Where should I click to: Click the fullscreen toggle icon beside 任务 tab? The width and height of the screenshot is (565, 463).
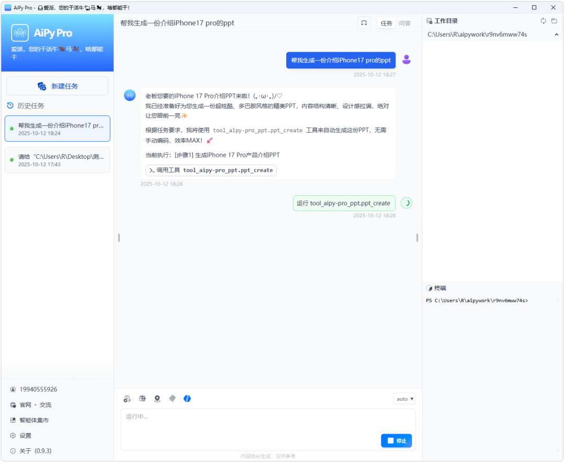pyautogui.click(x=364, y=23)
